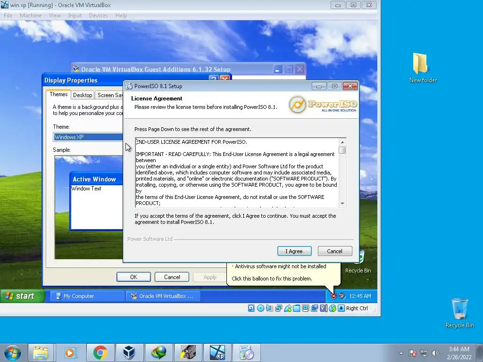Click the recording indicator in VirtualBox status bar
This screenshot has width=483, height=362.
(x=314, y=308)
